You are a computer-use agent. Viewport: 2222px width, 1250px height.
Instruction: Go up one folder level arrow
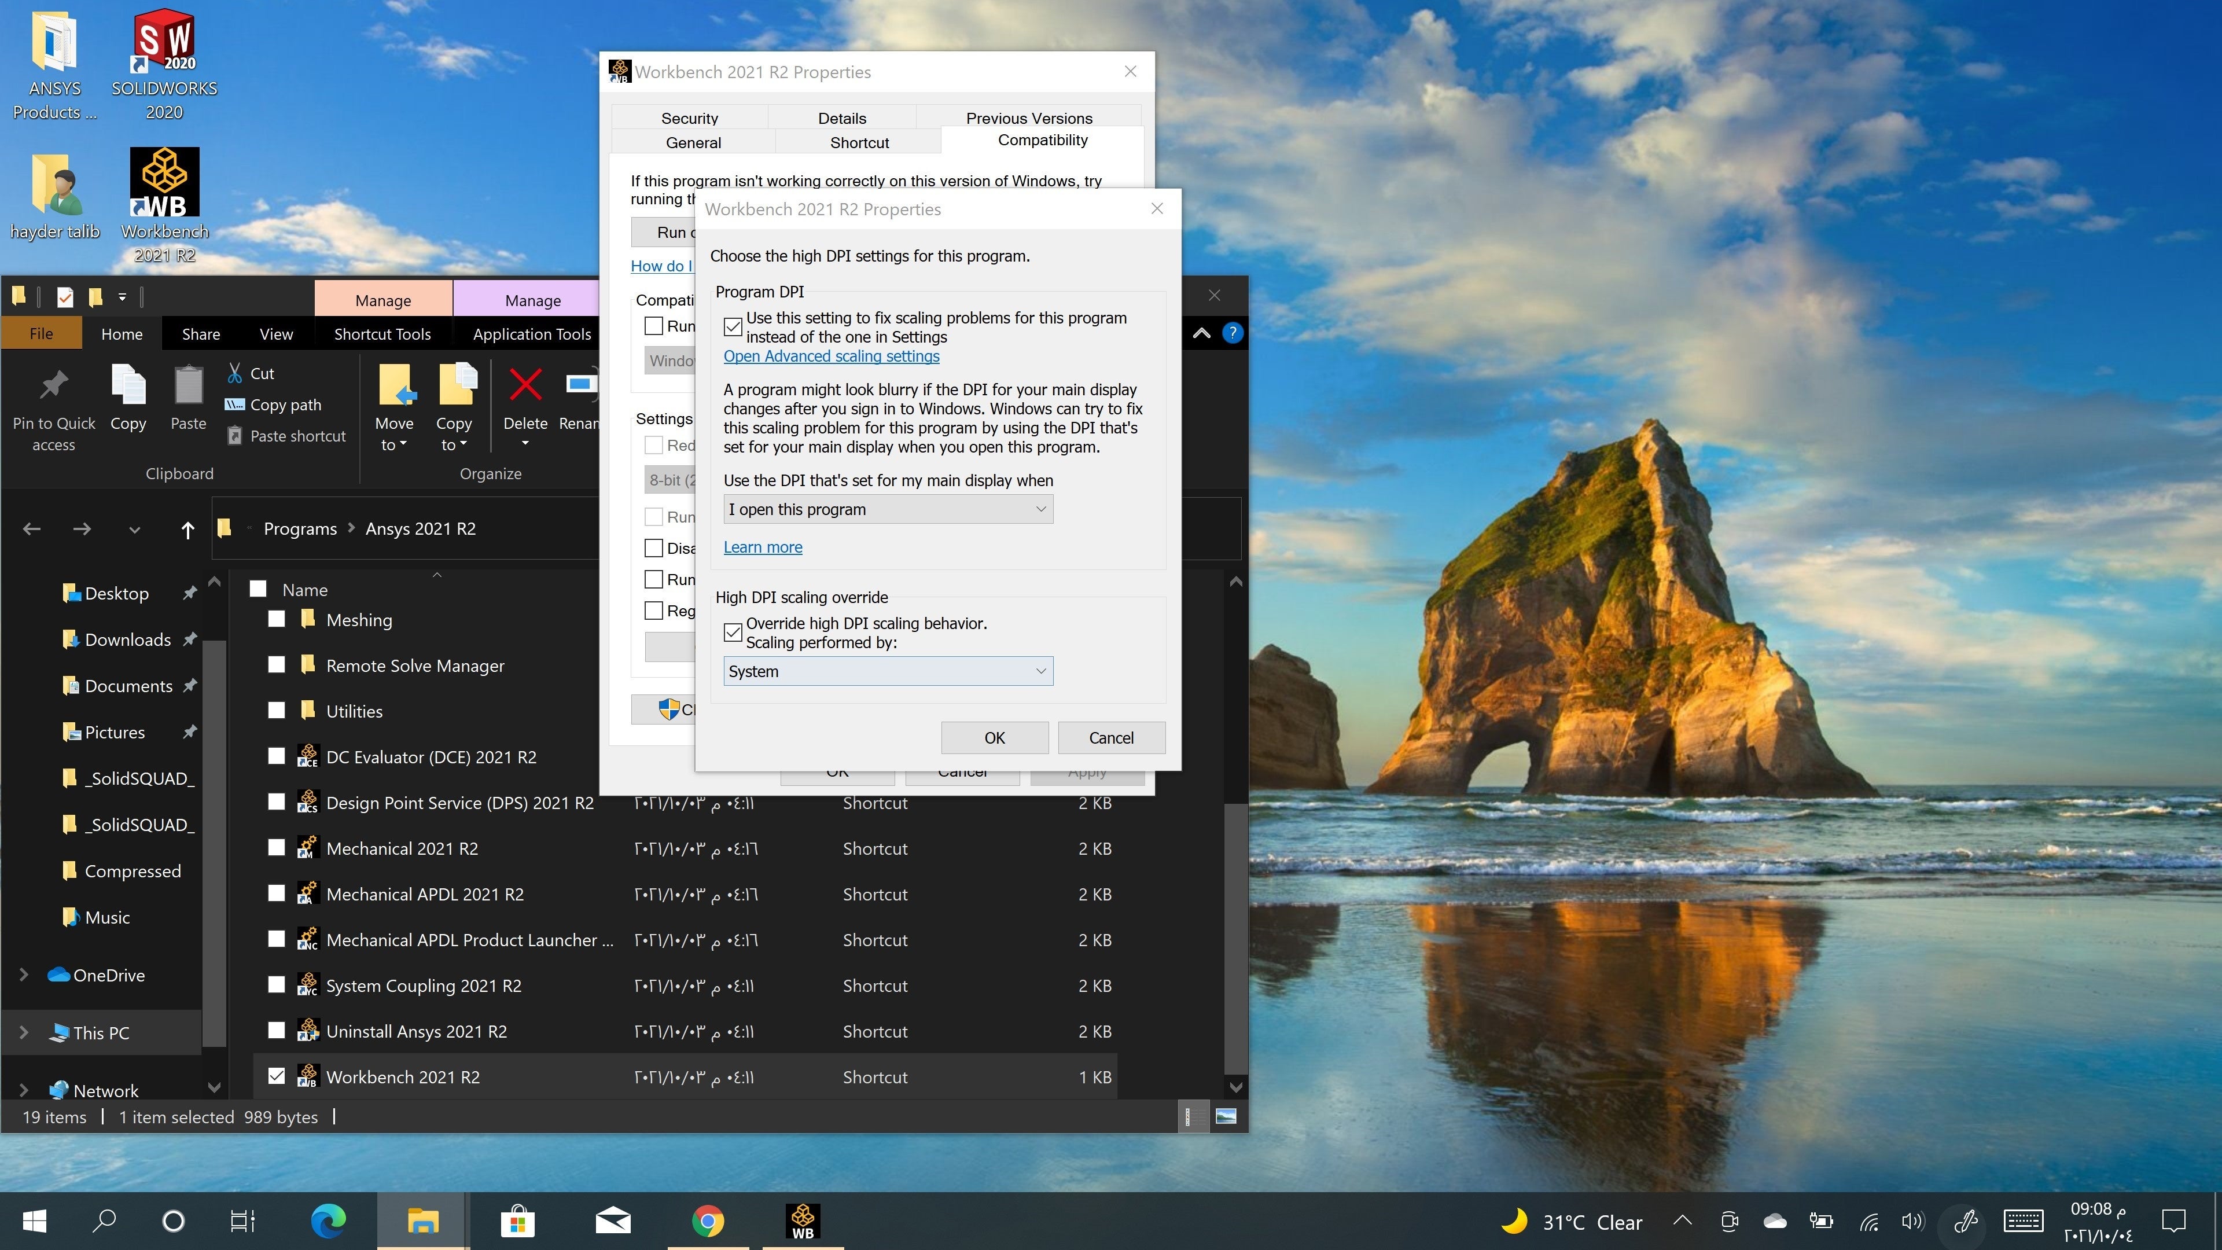coord(188,529)
